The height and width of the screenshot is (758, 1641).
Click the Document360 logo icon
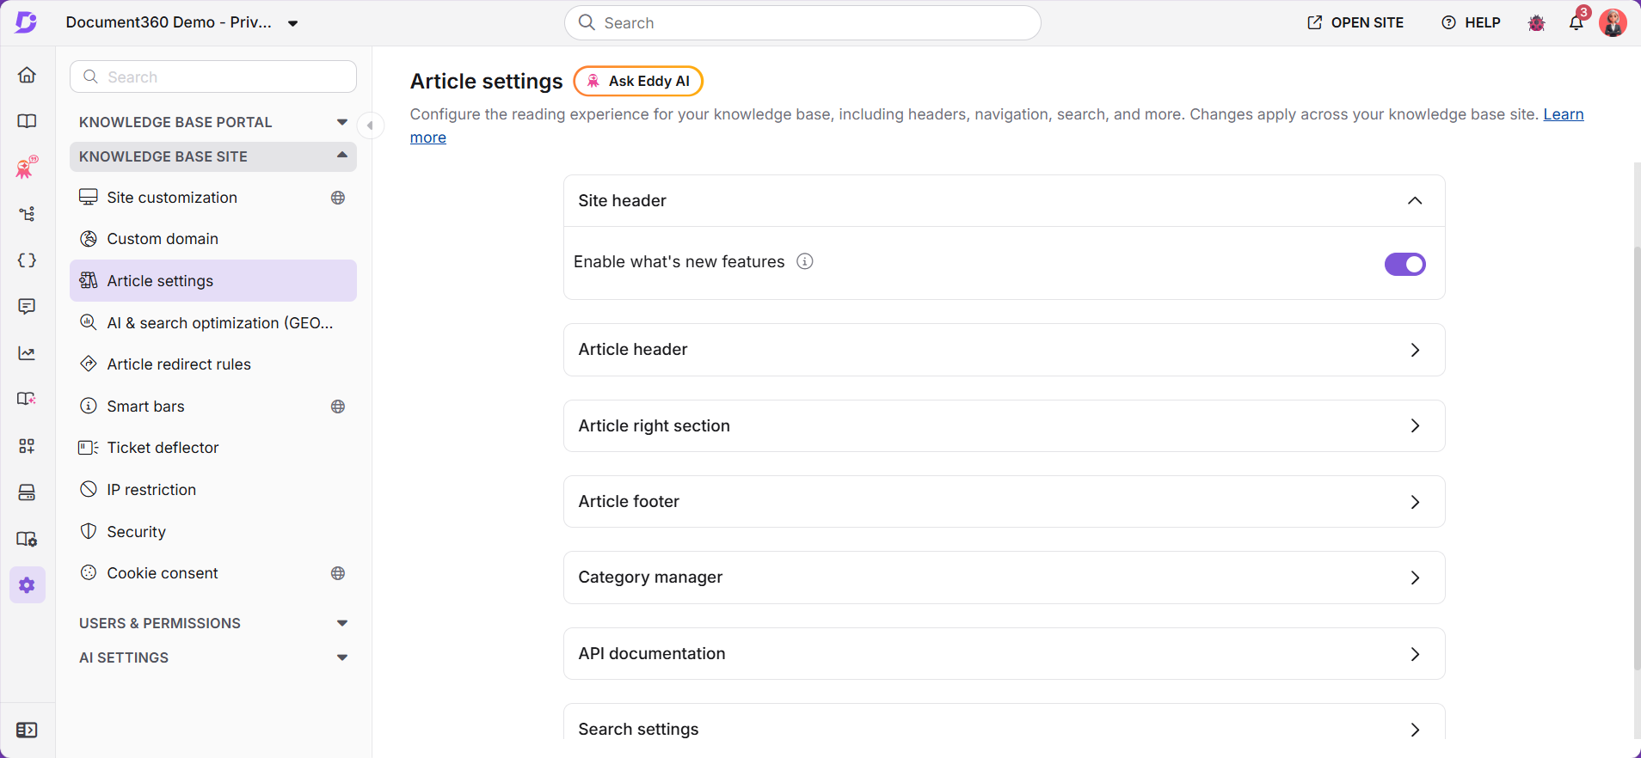coord(27,22)
